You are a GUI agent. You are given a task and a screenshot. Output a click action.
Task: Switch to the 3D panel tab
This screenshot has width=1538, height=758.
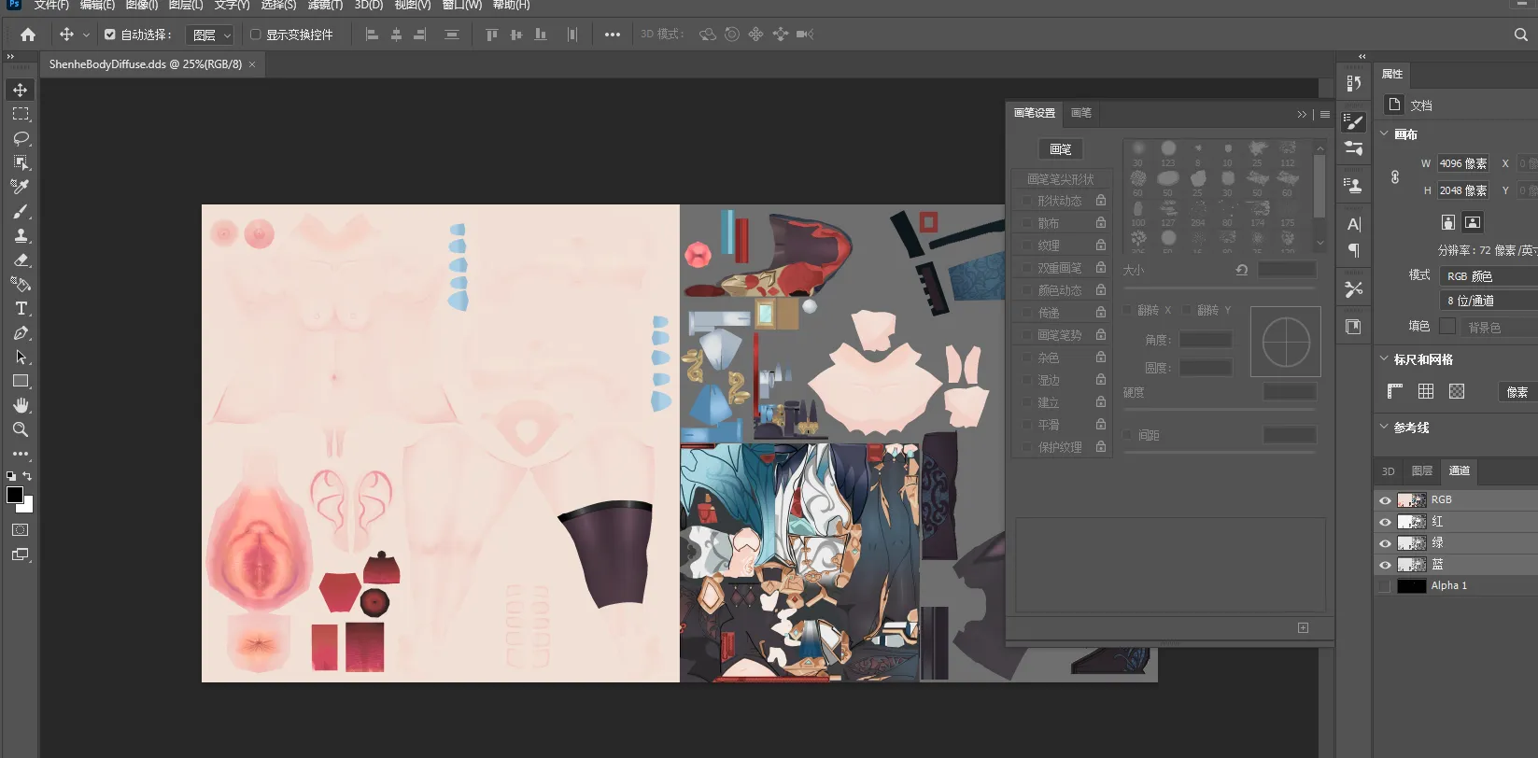[1389, 471]
